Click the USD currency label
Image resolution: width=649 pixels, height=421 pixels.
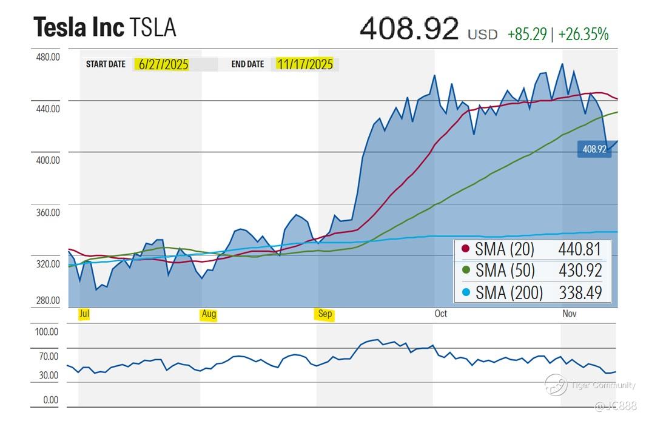(x=483, y=35)
